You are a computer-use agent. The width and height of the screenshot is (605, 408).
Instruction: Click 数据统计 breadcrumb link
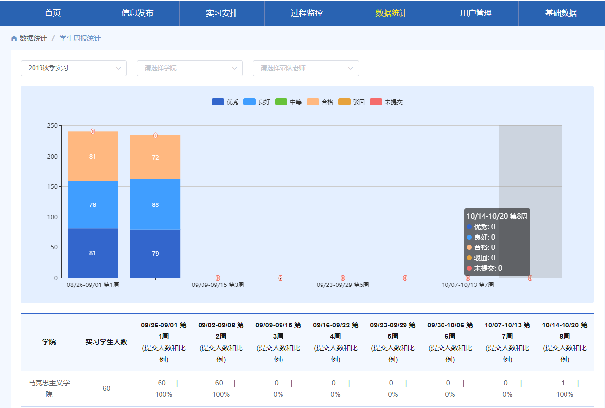[33, 38]
